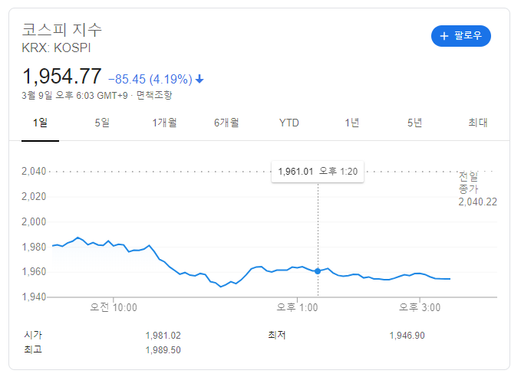Screen dimensions: 521x377
Task: Click the 최저 1,946.90 value
Action: (407, 336)
